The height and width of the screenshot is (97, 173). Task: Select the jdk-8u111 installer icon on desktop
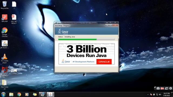point(5,44)
